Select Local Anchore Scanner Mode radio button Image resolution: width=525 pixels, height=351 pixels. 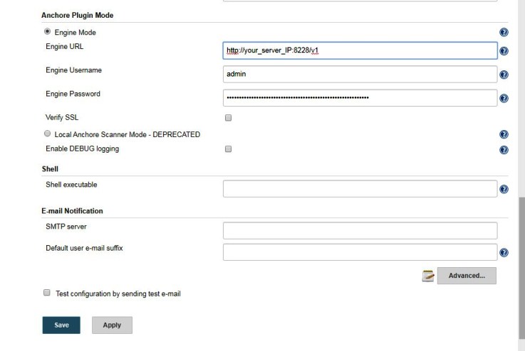[48, 134]
